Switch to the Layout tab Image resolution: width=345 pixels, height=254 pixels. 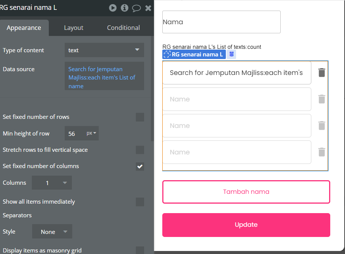pos(73,28)
